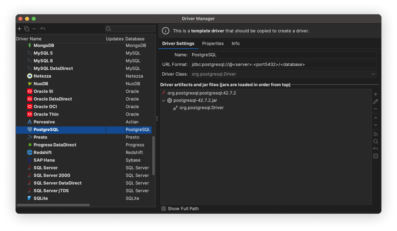397x231 pixels.
Task: Move artifact down with the down arrow
Action: click(375, 125)
